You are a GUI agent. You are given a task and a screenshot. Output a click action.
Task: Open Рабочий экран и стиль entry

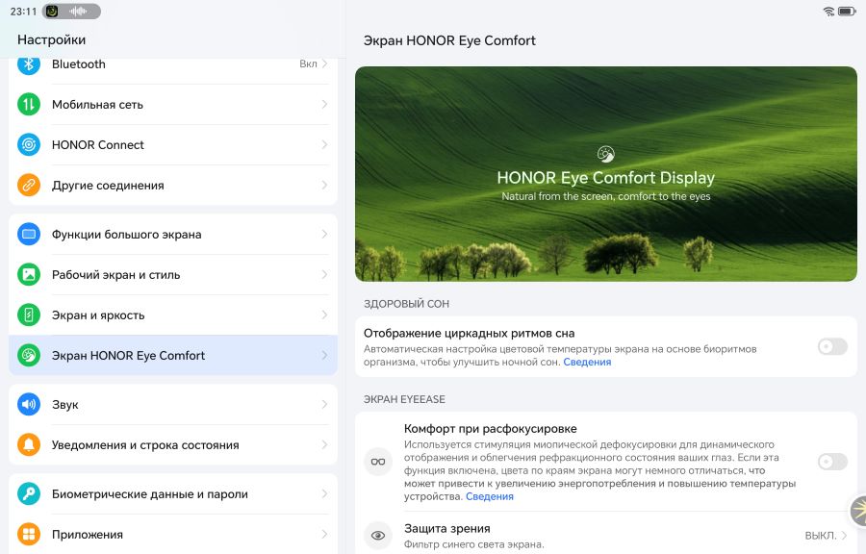(173, 274)
